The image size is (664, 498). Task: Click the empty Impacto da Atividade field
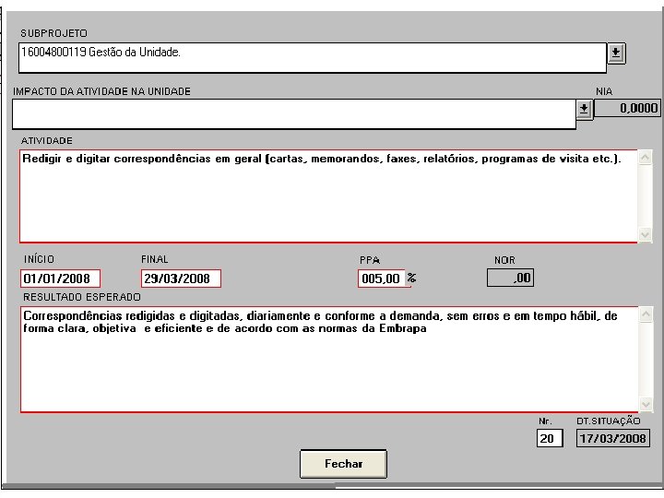(x=294, y=114)
